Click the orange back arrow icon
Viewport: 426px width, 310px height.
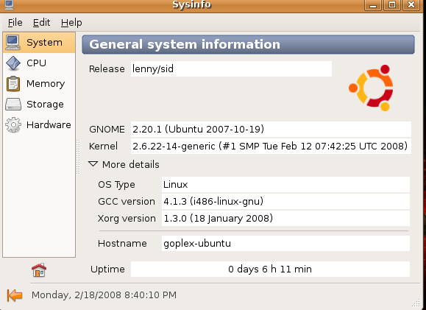tap(15, 295)
